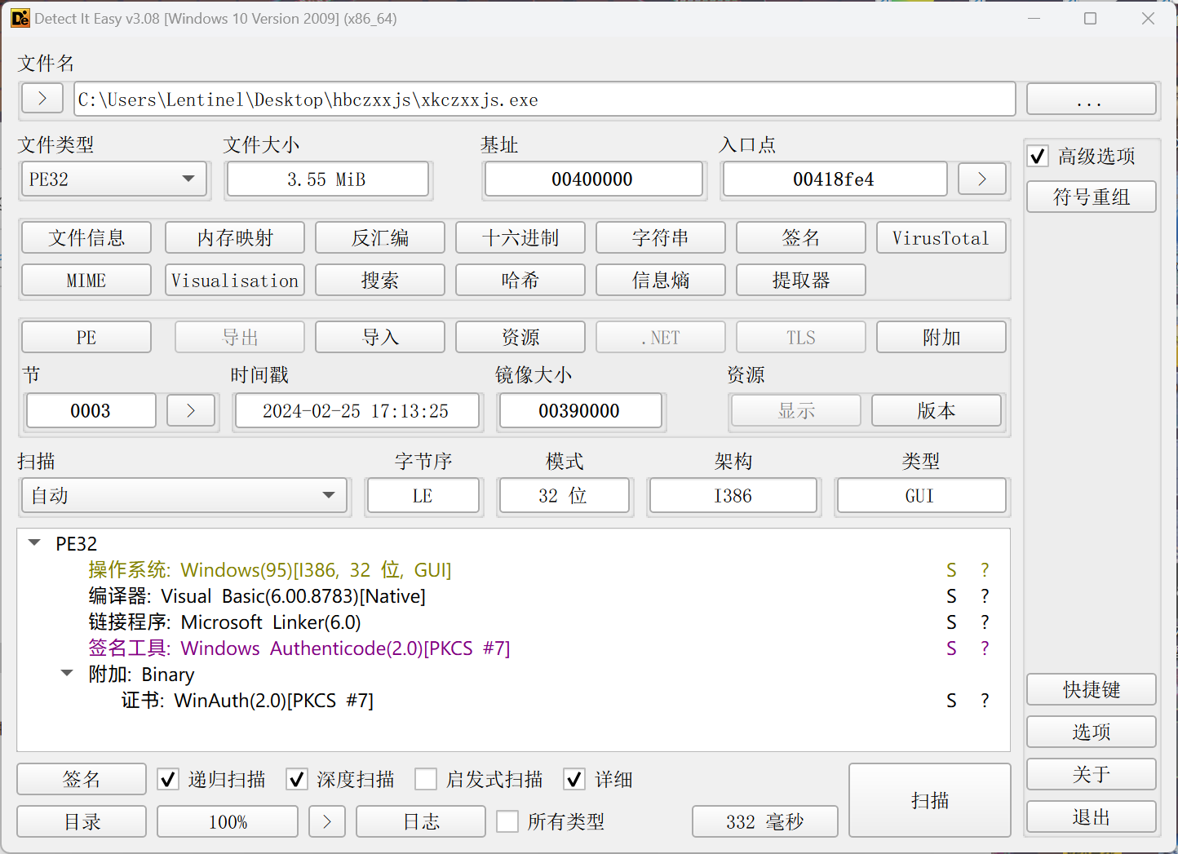
Task: Click the 附加 overlay button
Action: click(941, 337)
